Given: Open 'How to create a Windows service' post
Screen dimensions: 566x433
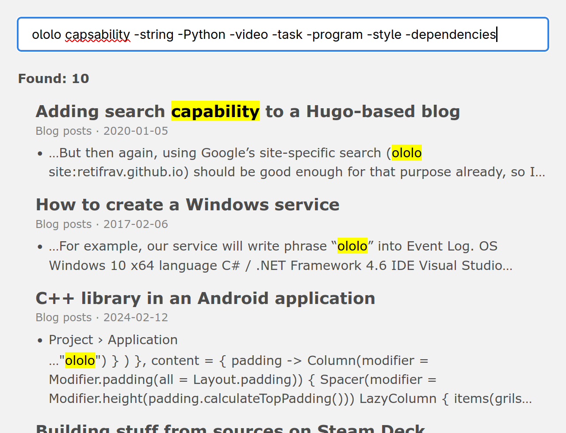Looking at the screenshot, I should pyautogui.click(x=187, y=205).
